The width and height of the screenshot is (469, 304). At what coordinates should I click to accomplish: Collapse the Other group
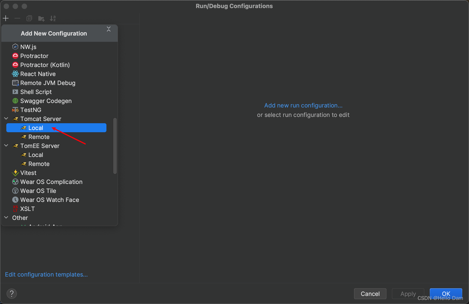pos(6,217)
